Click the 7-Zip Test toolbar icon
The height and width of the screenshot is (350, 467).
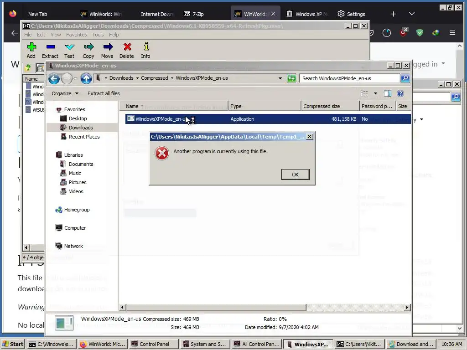[69, 50]
